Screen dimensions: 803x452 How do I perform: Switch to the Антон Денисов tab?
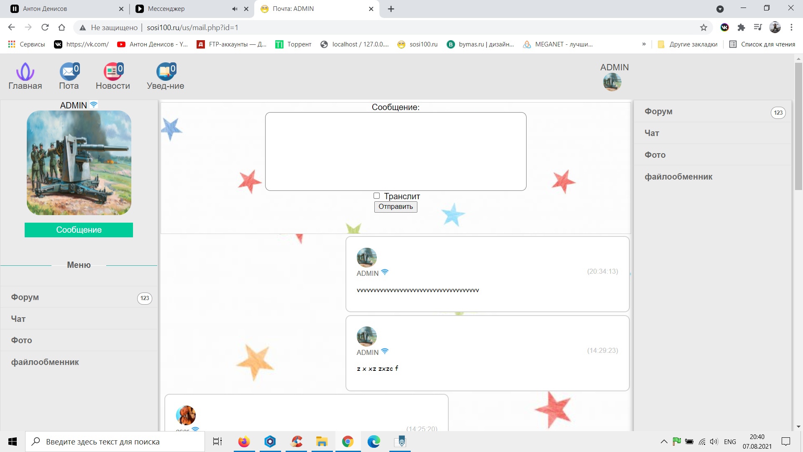(x=63, y=9)
